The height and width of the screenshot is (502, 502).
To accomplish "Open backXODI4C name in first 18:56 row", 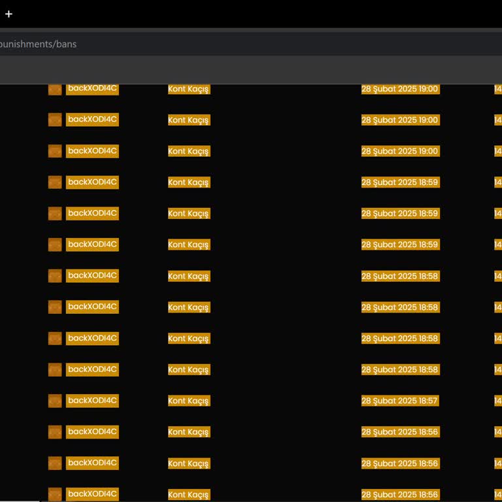I will (92, 432).
